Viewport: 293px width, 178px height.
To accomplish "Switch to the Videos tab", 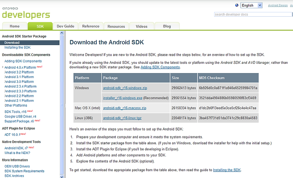I will [142, 26].
